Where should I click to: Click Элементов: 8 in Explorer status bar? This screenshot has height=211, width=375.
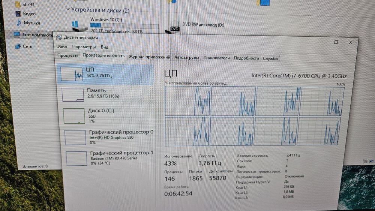pos(35,166)
